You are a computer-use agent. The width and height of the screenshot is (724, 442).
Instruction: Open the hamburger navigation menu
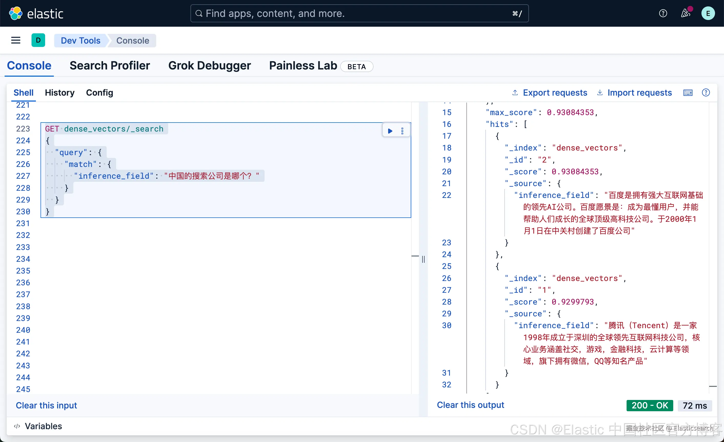[x=16, y=40]
